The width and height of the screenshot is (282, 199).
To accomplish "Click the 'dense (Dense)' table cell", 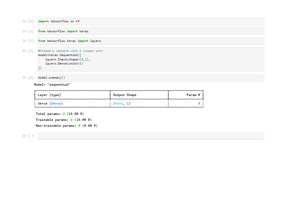I will [50, 104].
